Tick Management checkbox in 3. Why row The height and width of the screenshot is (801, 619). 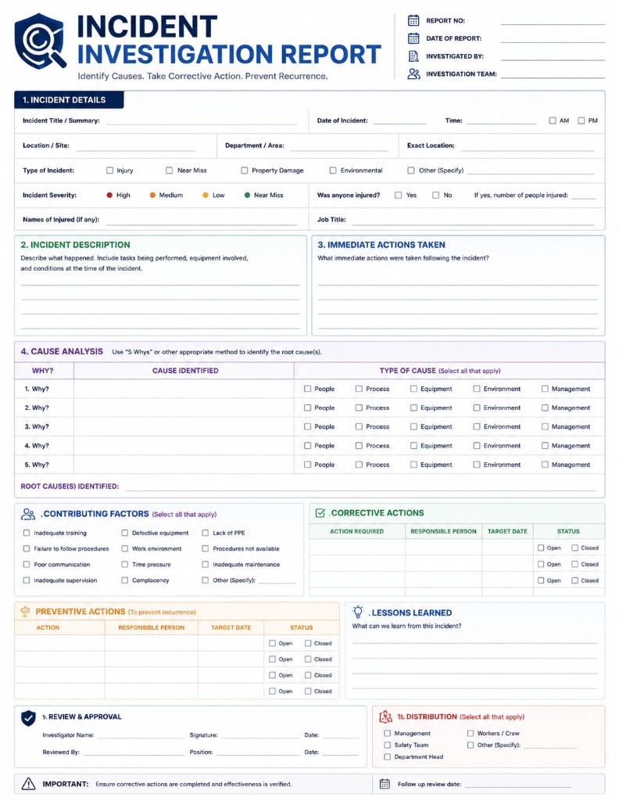click(x=545, y=426)
